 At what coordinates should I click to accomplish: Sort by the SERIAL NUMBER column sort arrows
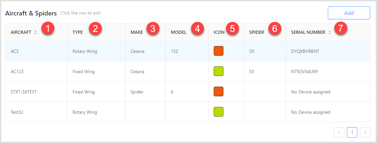point(330,32)
